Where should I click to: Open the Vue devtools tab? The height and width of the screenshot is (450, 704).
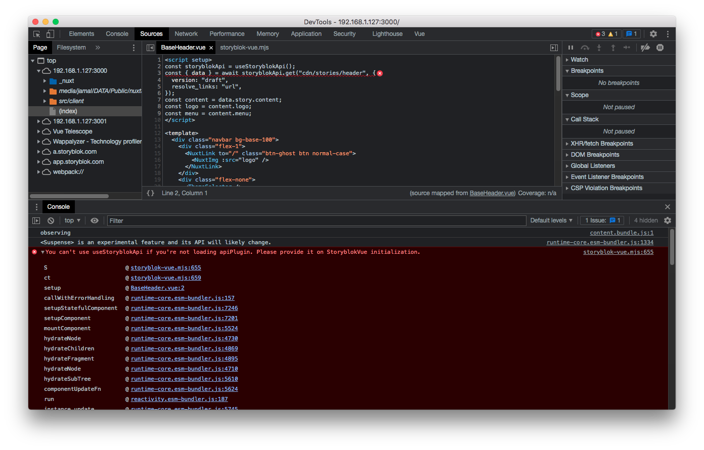click(x=419, y=34)
